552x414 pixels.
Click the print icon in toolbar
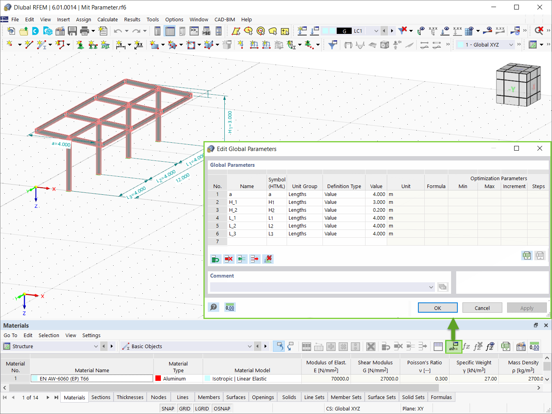[x=84, y=31]
